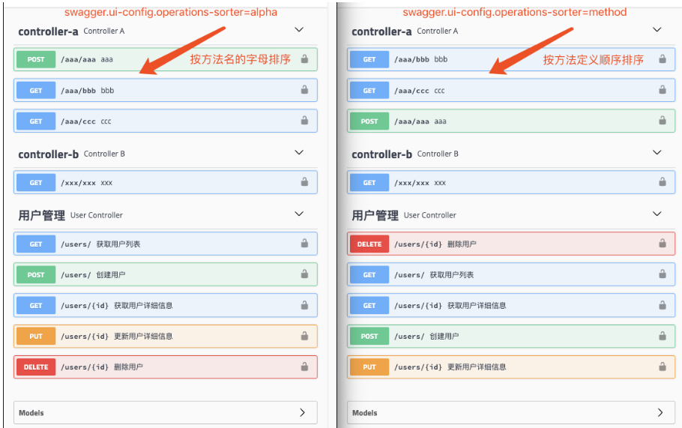Open DELETE /users/{id} 删除用户 in right panel
The height and width of the screenshot is (428, 682).
point(511,244)
